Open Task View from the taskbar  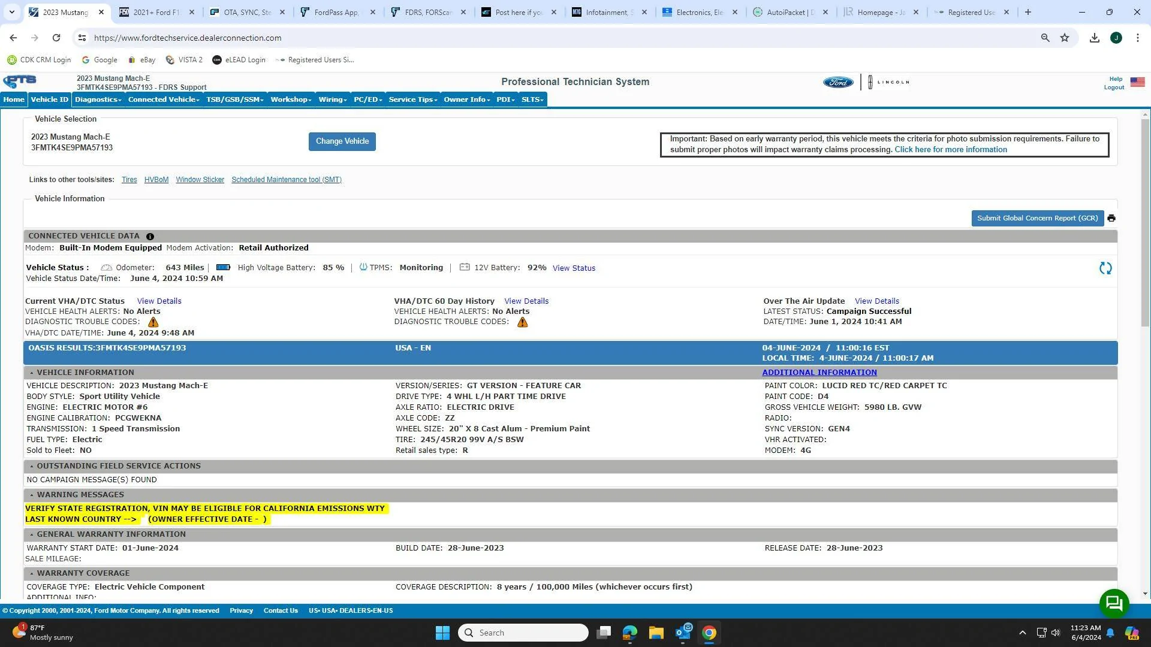click(x=604, y=633)
